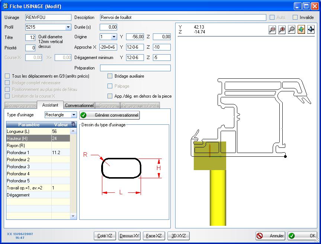The height and width of the screenshot is (244, 321).
Task: Select the Rayon (R) parameter row
Action: [x=38, y=146]
